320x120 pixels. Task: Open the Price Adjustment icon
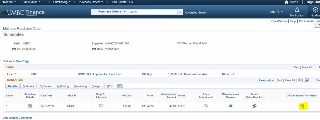tap(206, 106)
